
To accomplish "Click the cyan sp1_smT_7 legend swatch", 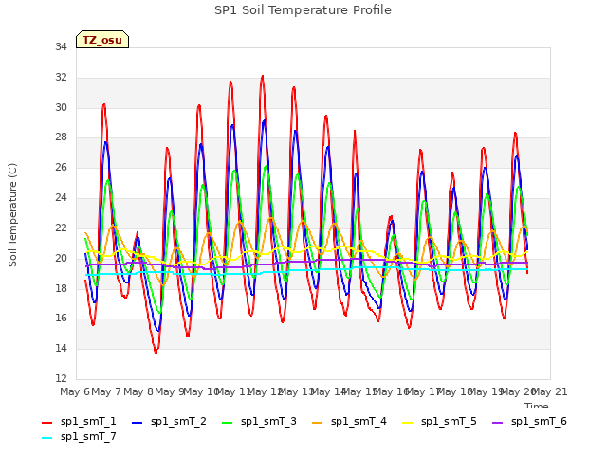I will pyautogui.click(x=46, y=438).
